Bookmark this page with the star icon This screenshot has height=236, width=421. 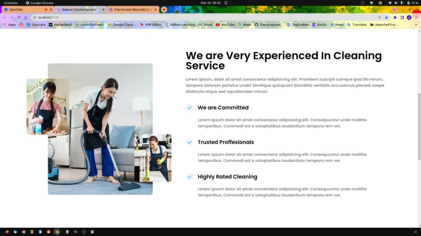tap(387, 17)
